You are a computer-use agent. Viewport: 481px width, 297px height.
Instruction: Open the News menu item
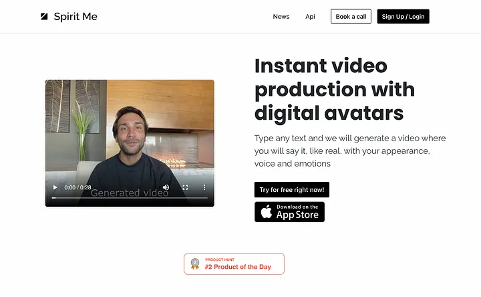[281, 17]
